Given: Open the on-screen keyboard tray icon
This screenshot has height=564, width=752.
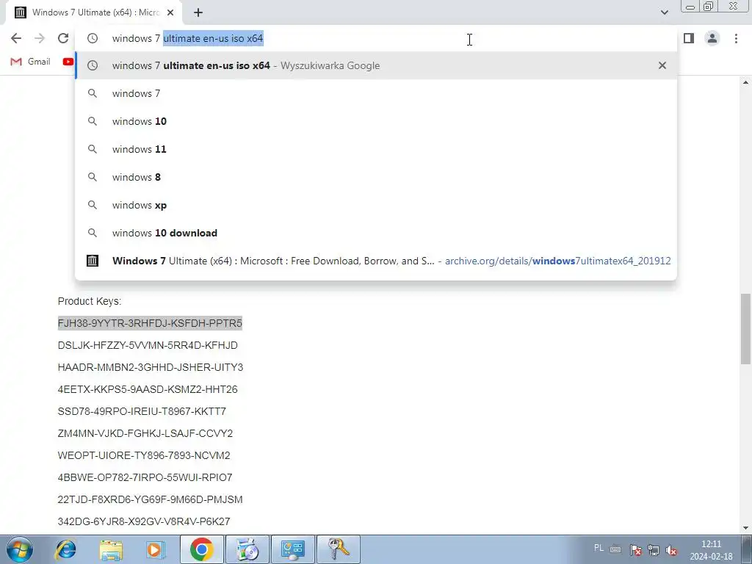Looking at the screenshot, I should (x=615, y=549).
